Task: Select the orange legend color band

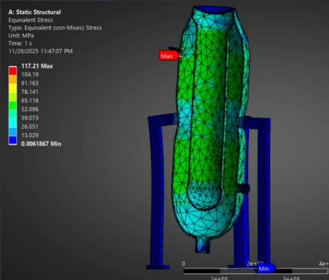Action: pos(13,79)
